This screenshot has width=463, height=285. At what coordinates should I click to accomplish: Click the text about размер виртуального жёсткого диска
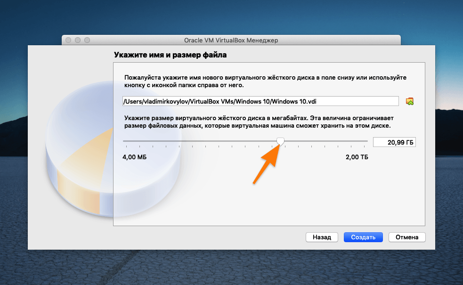pos(259,122)
